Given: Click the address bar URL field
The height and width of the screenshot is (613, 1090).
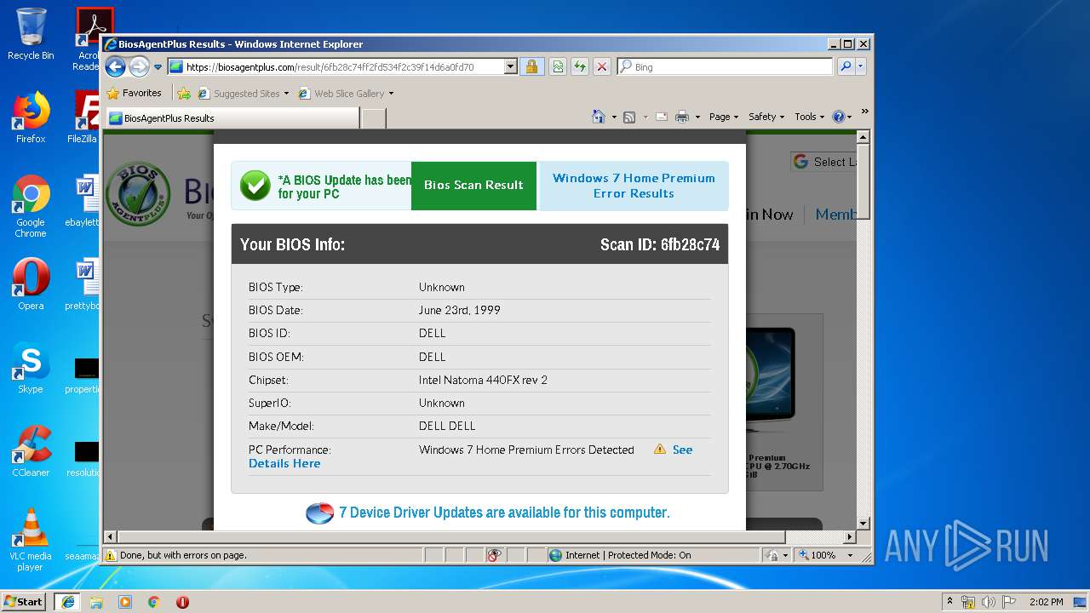Looking at the screenshot, I should tap(336, 66).
